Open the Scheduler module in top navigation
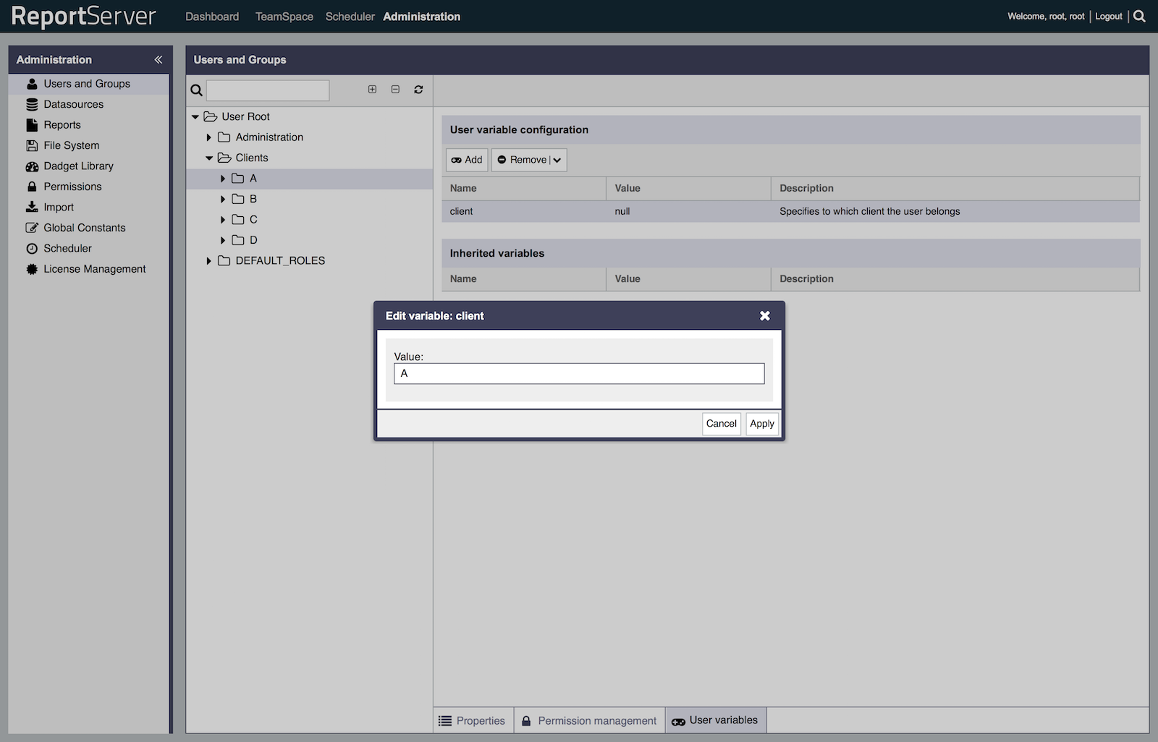1158x742 pixels. (350, 17)
